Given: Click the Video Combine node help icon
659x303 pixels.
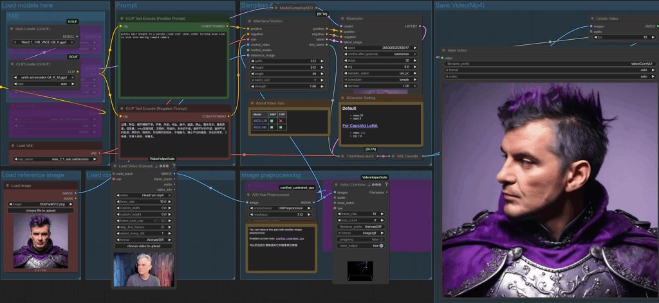Looking at the screenshot, I should point(385,184).
